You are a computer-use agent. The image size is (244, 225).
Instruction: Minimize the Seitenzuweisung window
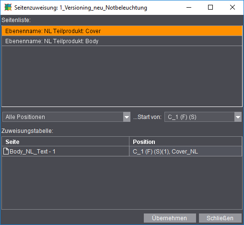click(x=189, y=7)
